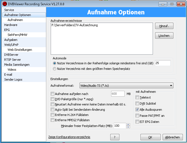Select Aufnahme Optionen in the sidebar
Screen dimensions: 187x143
(x=24, y=15)
